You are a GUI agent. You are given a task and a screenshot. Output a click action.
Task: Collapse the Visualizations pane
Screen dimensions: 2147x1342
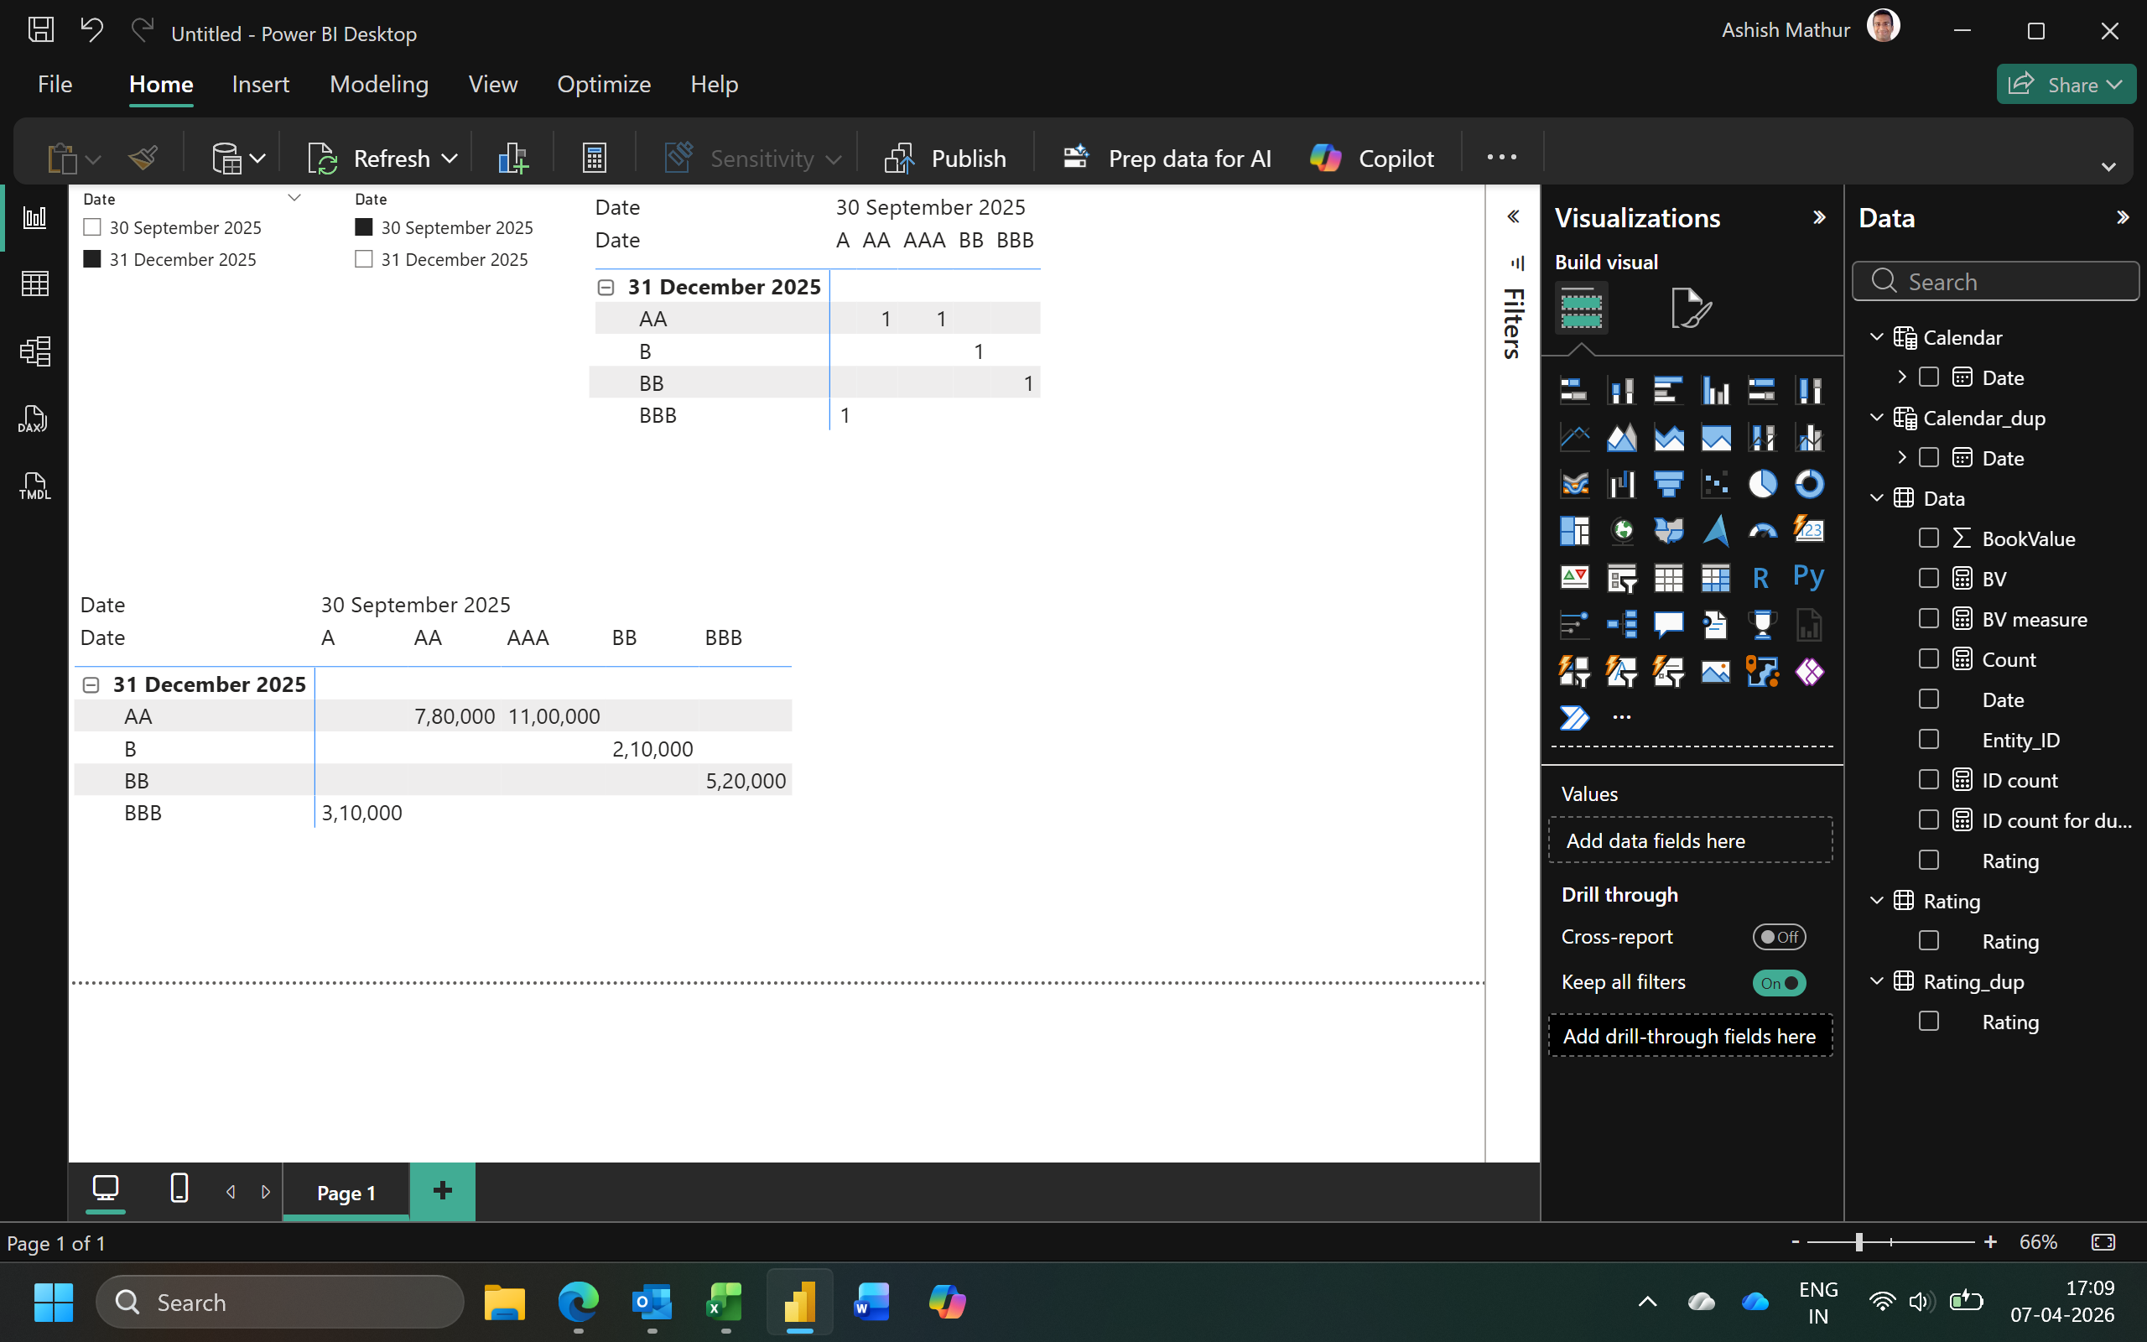click(1819, 217)
